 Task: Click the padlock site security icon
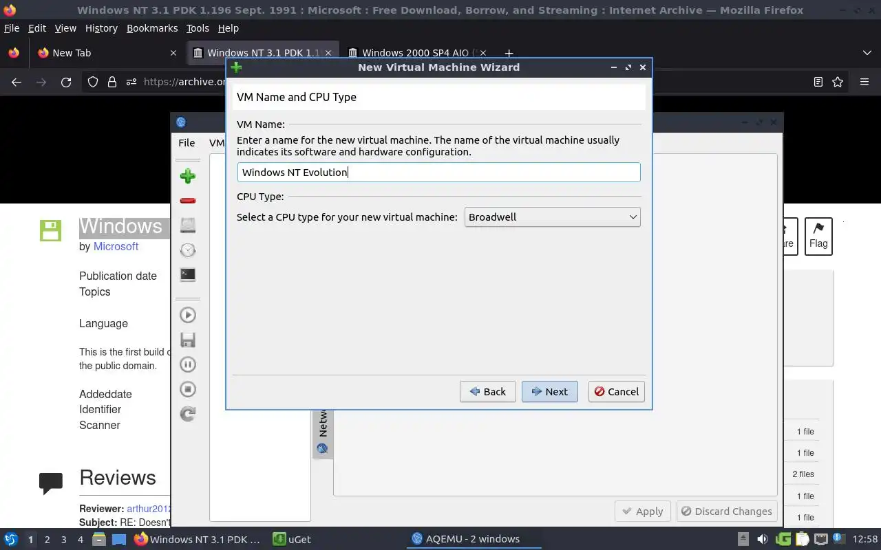click(x=112, y=82)
